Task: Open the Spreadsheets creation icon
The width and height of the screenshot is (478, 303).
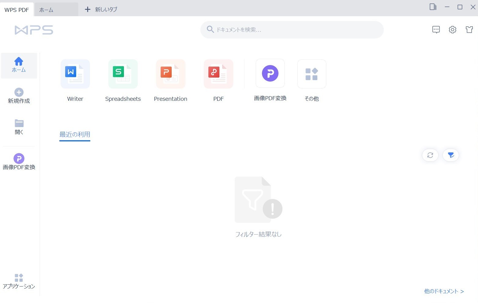Action: point(123,80)
